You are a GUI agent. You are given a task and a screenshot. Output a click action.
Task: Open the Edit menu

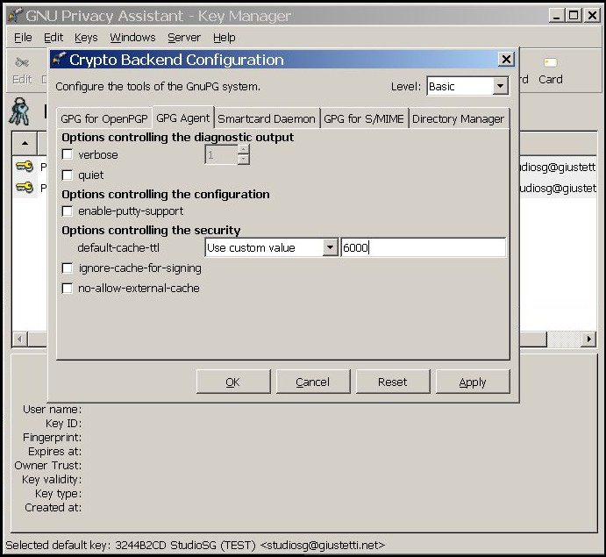53,38
